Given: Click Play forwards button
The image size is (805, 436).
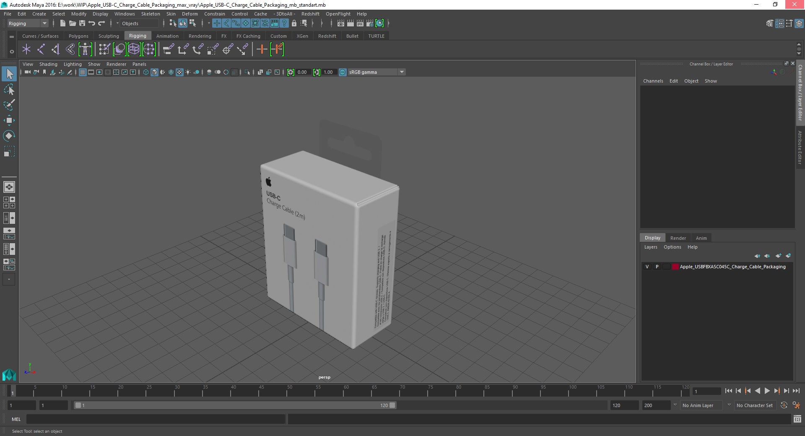Looking at the screenshot, I should pos(767,391).
